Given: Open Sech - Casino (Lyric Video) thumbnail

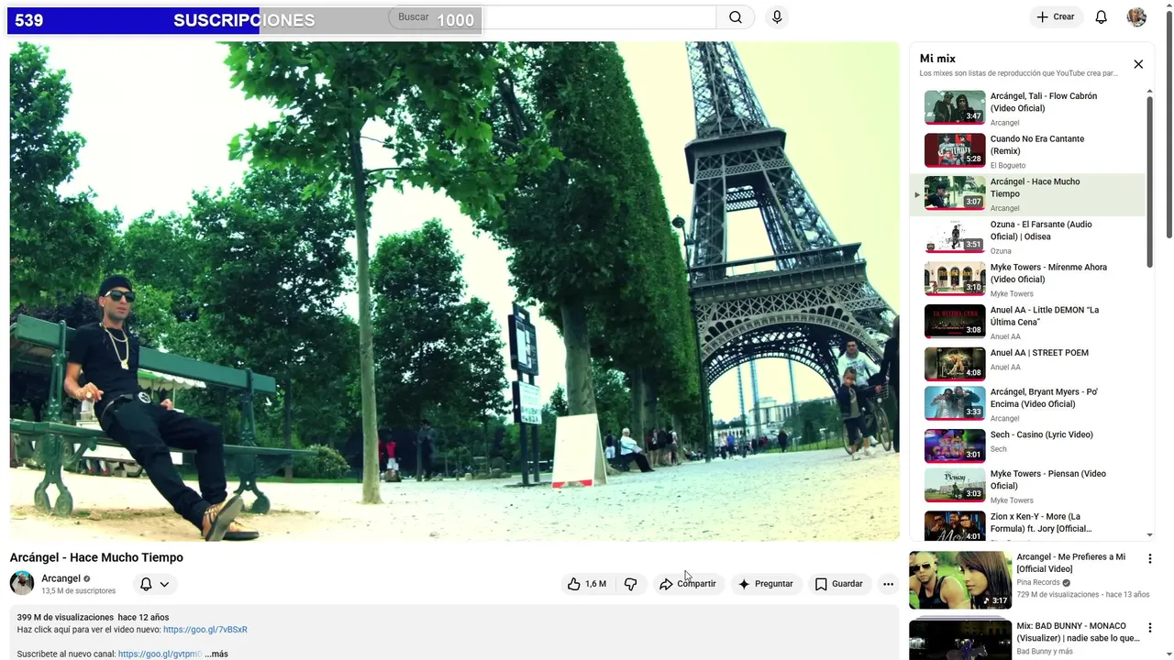Looking at the screenshot, I should 955,446.
